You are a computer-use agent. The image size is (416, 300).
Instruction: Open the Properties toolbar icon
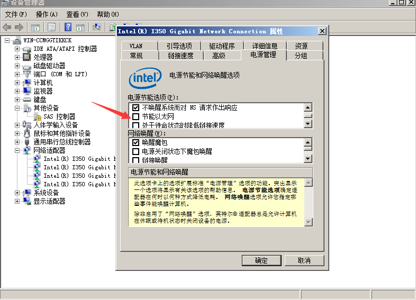[51, 27]
